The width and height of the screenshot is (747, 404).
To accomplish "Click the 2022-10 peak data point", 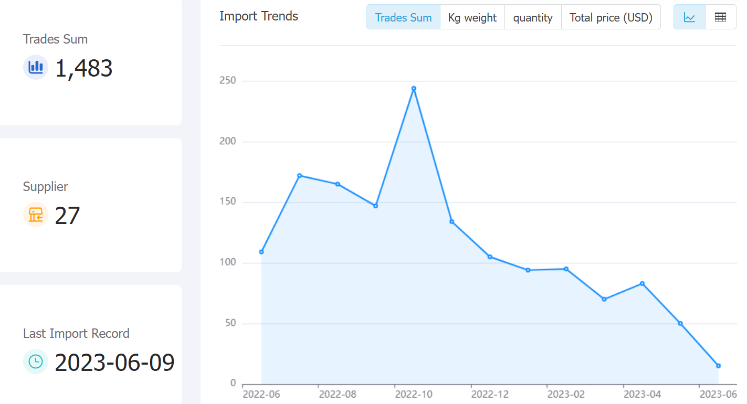I will click(414, 88).
